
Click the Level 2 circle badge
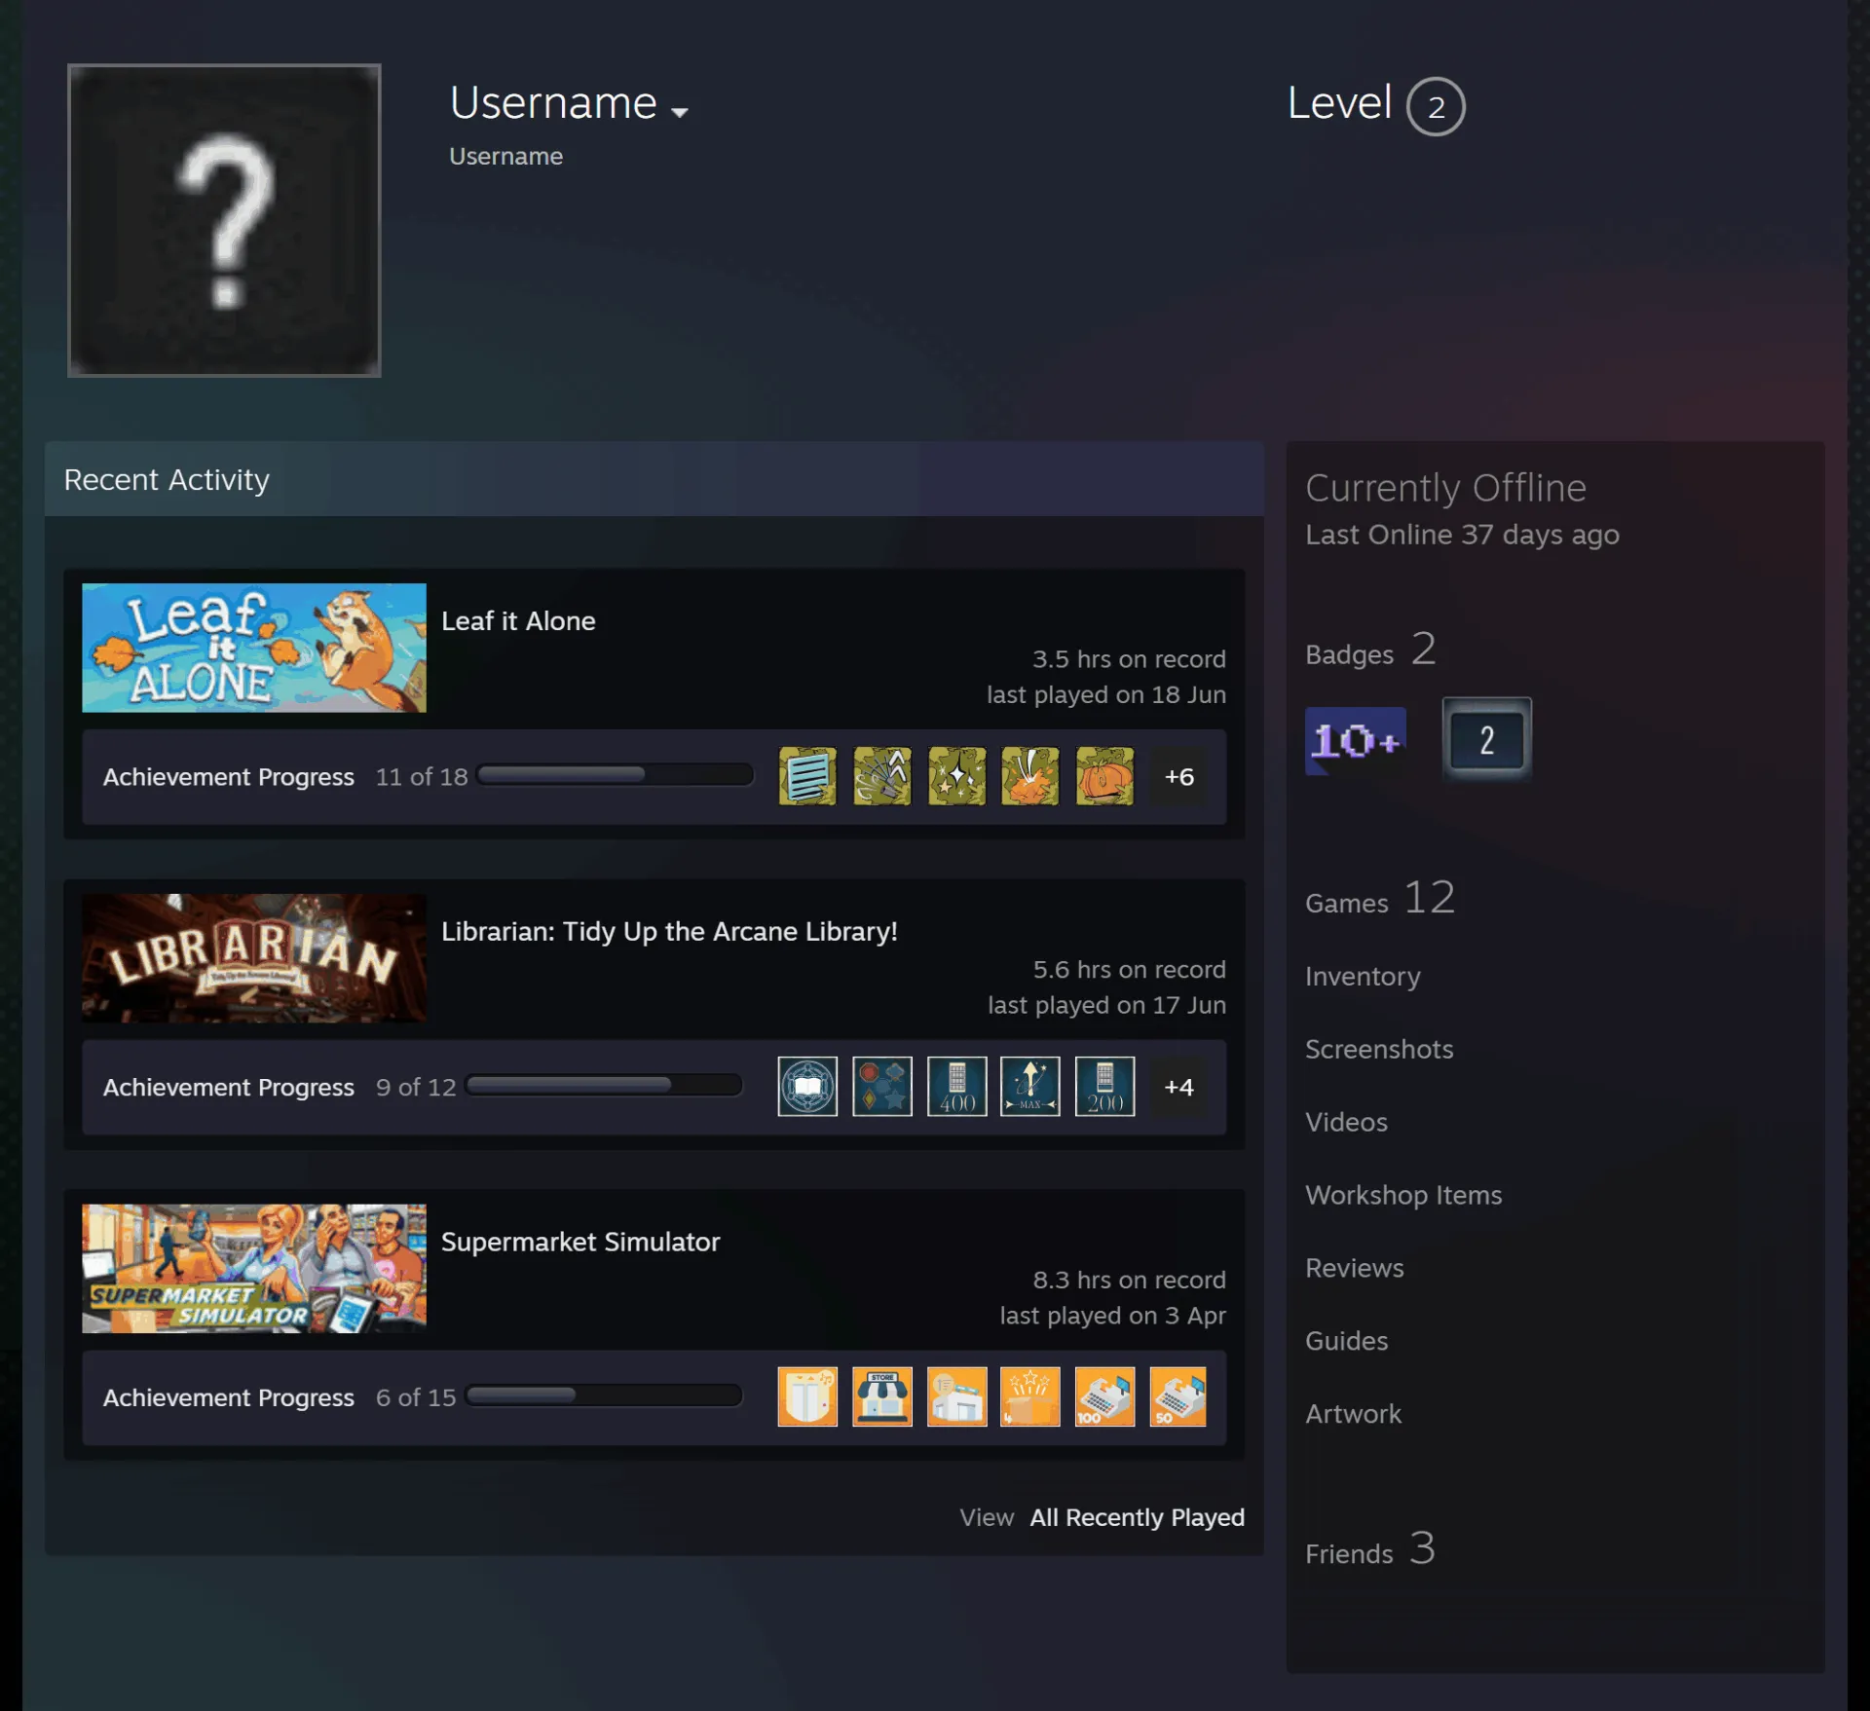[1436, 106]
